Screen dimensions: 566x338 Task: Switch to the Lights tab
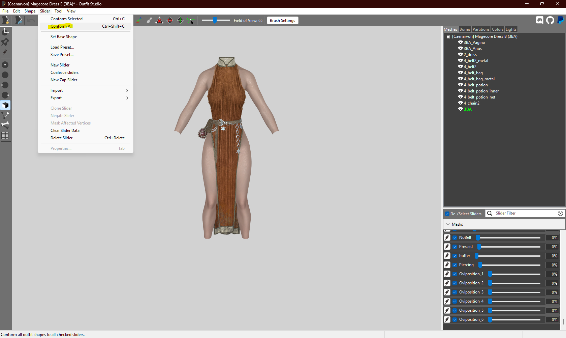point(511,29)
